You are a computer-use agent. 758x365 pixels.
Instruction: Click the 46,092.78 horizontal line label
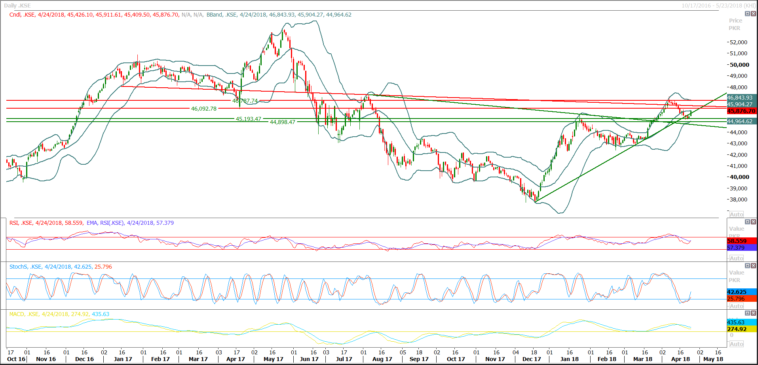[x=204, y=109]
